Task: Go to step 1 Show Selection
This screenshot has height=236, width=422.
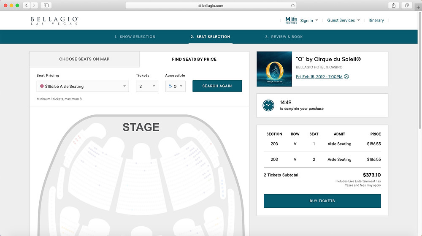Action: click(x=135, y=37)
